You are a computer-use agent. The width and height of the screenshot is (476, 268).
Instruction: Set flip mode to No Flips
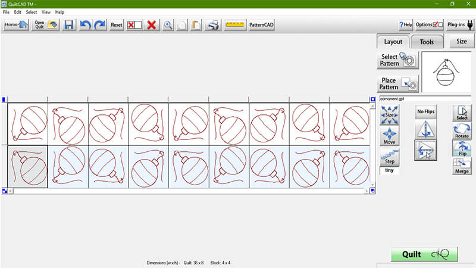(x=425, y=111)
